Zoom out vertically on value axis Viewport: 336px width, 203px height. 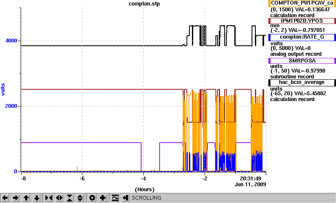pyautogui.click(x=80, y=198)
